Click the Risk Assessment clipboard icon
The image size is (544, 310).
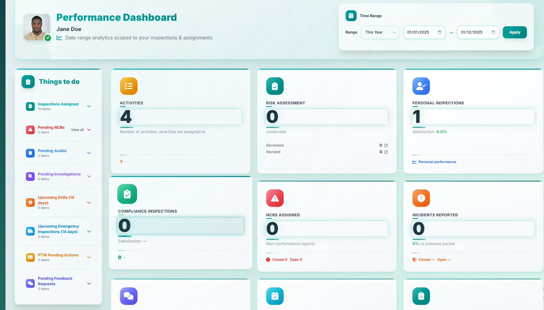[x=275, y=86]
